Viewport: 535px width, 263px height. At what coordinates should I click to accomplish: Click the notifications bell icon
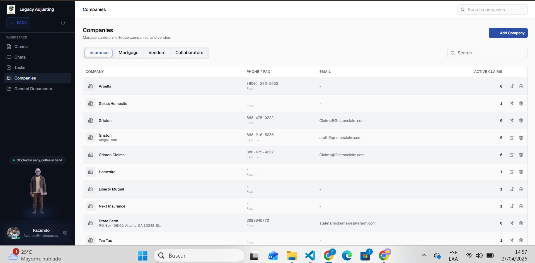(63, 23)
